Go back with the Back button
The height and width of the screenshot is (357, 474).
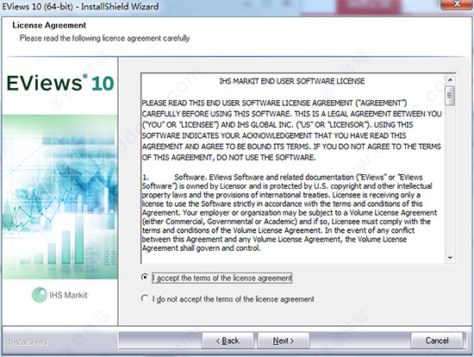click(x=228, y=341)
